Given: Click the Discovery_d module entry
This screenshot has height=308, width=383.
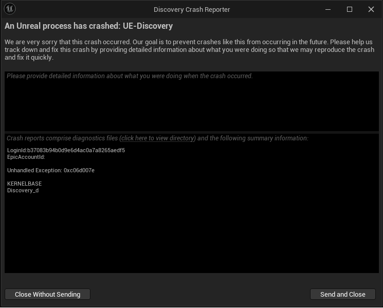Looking at the screenshot, I should click(23, 191).
